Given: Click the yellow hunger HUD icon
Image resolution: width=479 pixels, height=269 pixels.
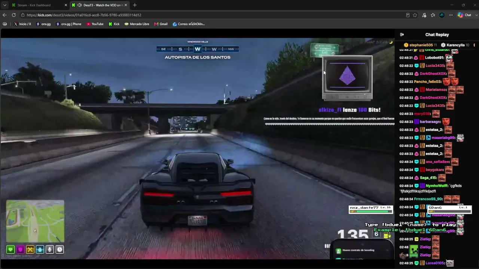Looking at the screenshot, I should point(30,250).
